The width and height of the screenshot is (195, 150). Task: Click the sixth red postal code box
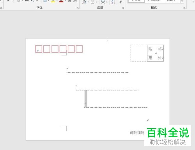coord(79,49)
